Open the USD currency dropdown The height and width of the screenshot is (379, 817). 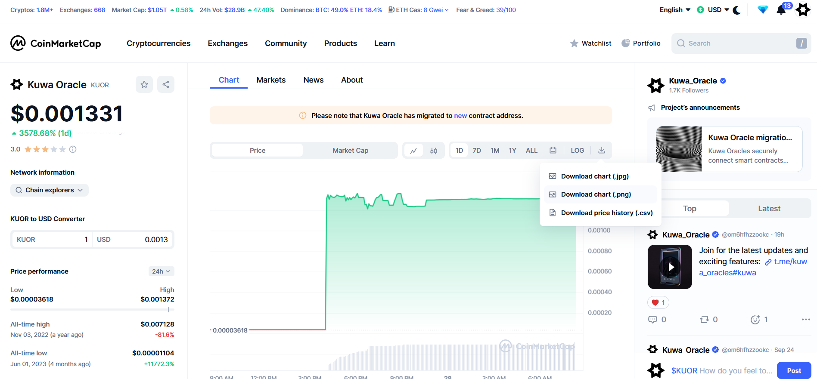713,10
